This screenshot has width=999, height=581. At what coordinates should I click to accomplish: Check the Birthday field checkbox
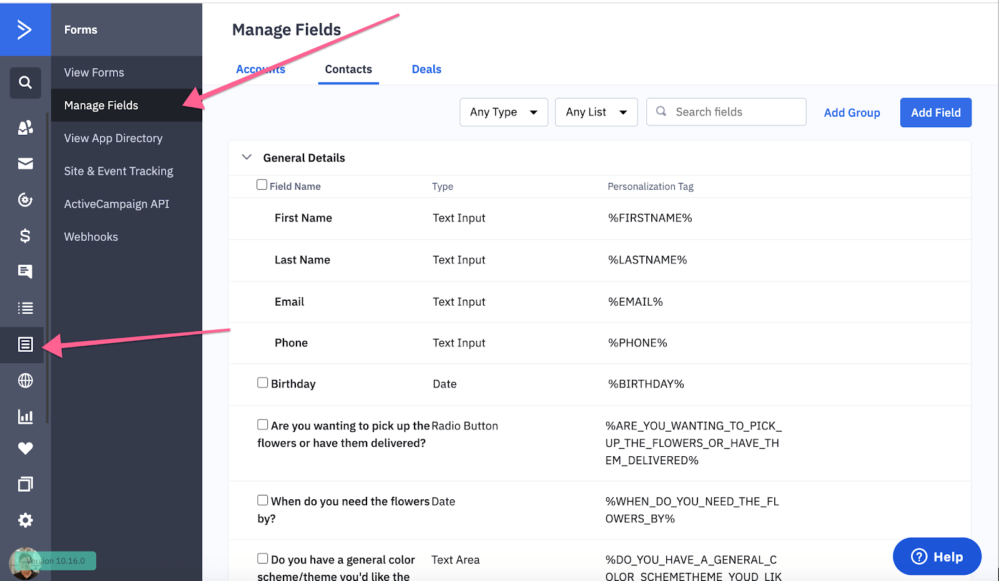[x=263, y=383]
